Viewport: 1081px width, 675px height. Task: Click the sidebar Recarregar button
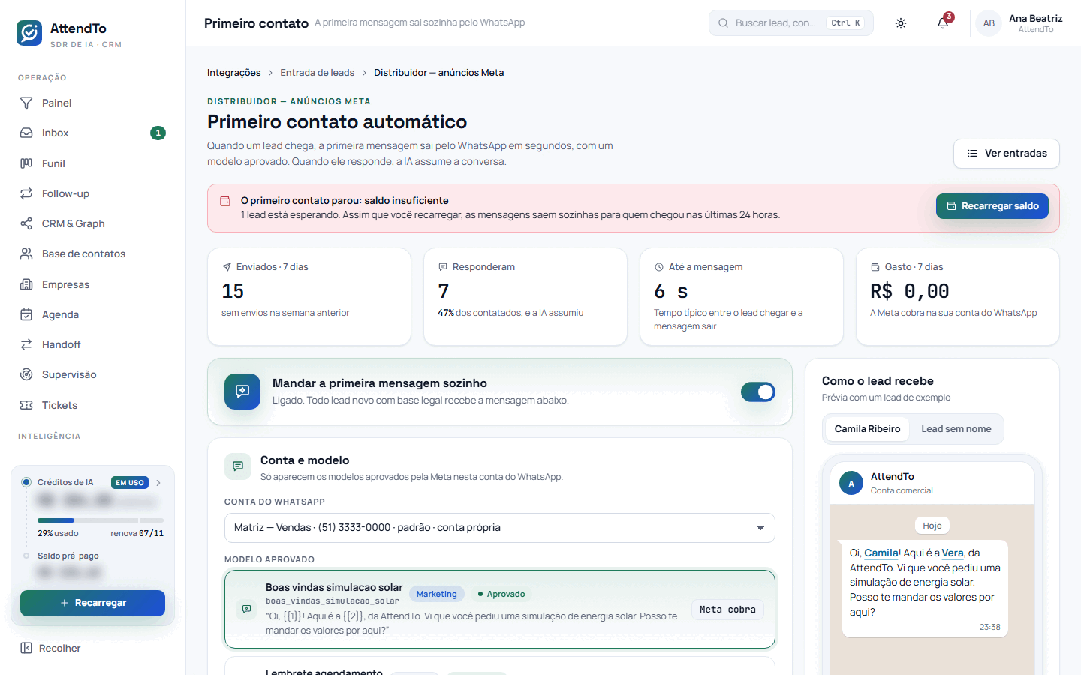coord(92,603)
